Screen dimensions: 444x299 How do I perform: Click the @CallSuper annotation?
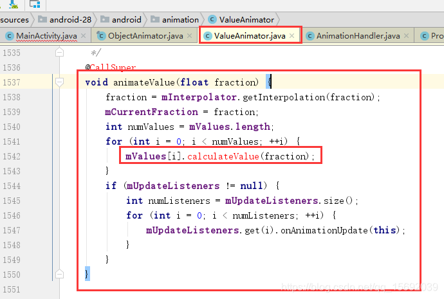point(111,68)
